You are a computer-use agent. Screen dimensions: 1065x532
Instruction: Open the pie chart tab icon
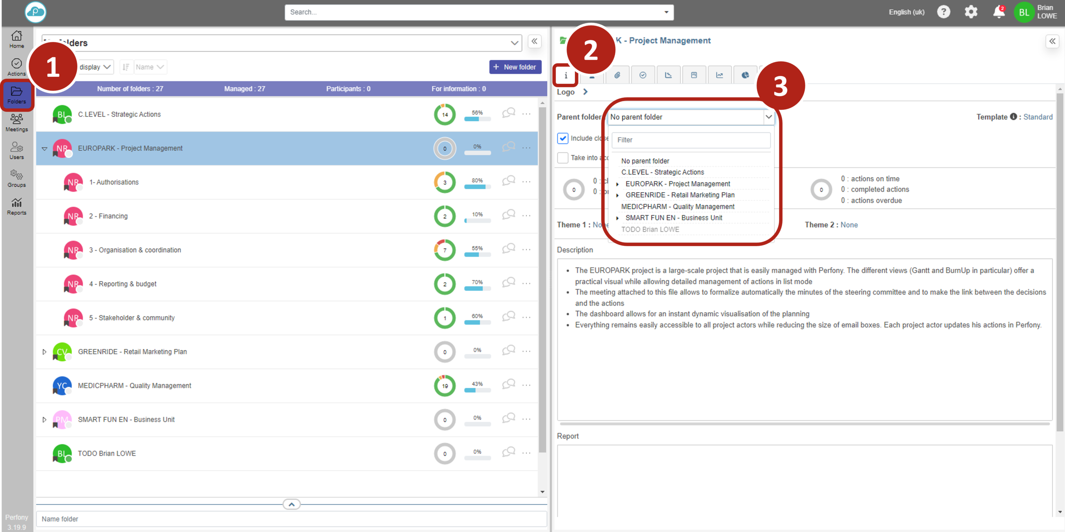[x=745, y=75]
